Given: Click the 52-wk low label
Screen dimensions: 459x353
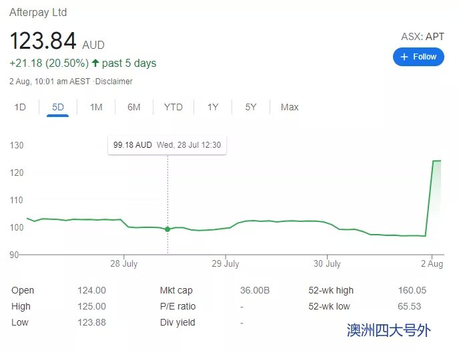Looking at the screenshot, I should (x=329, y=306).
